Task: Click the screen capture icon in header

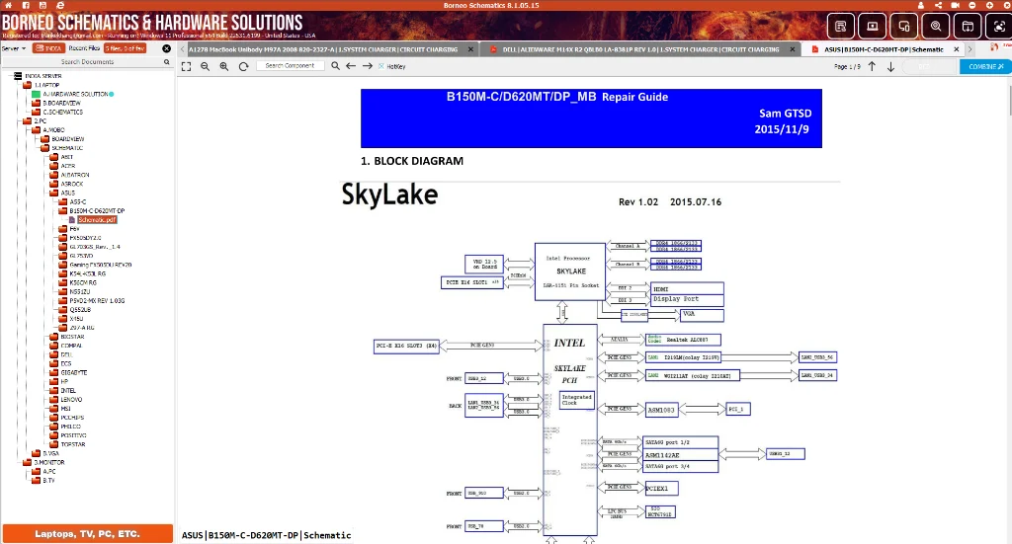Action: [999, 27]
